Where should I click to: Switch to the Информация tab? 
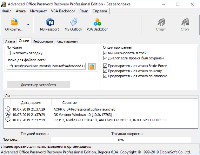(x=43, y=41)
